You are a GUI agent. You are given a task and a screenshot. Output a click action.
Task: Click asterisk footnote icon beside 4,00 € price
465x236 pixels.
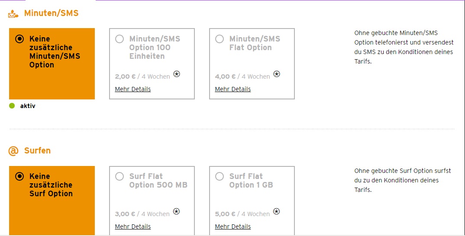pyautogui.click(x=277, y=74)
